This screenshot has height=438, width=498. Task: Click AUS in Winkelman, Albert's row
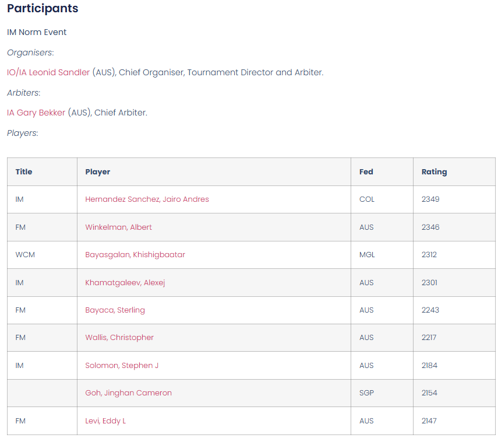(366, 227)
